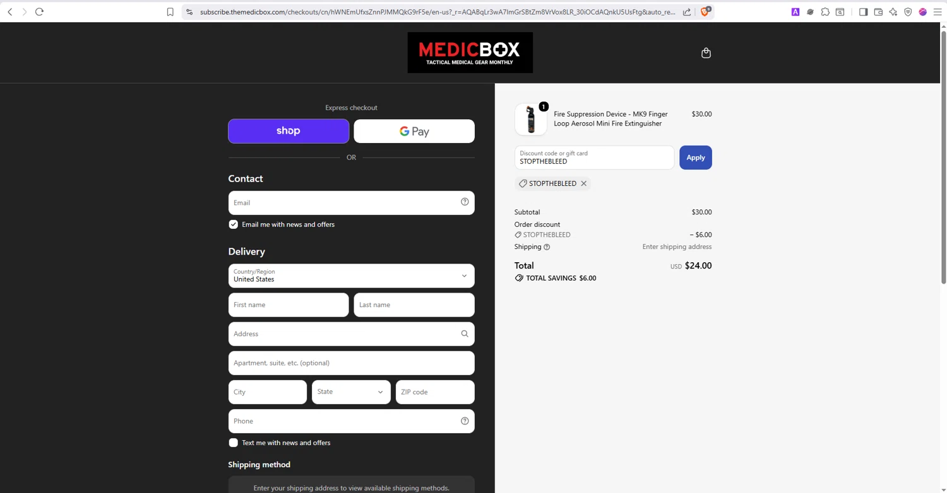The height and width of the screenshot is (493, 947).
Task: Launch Leo AI sparkle icon
Action: click(x=893, y=12)
